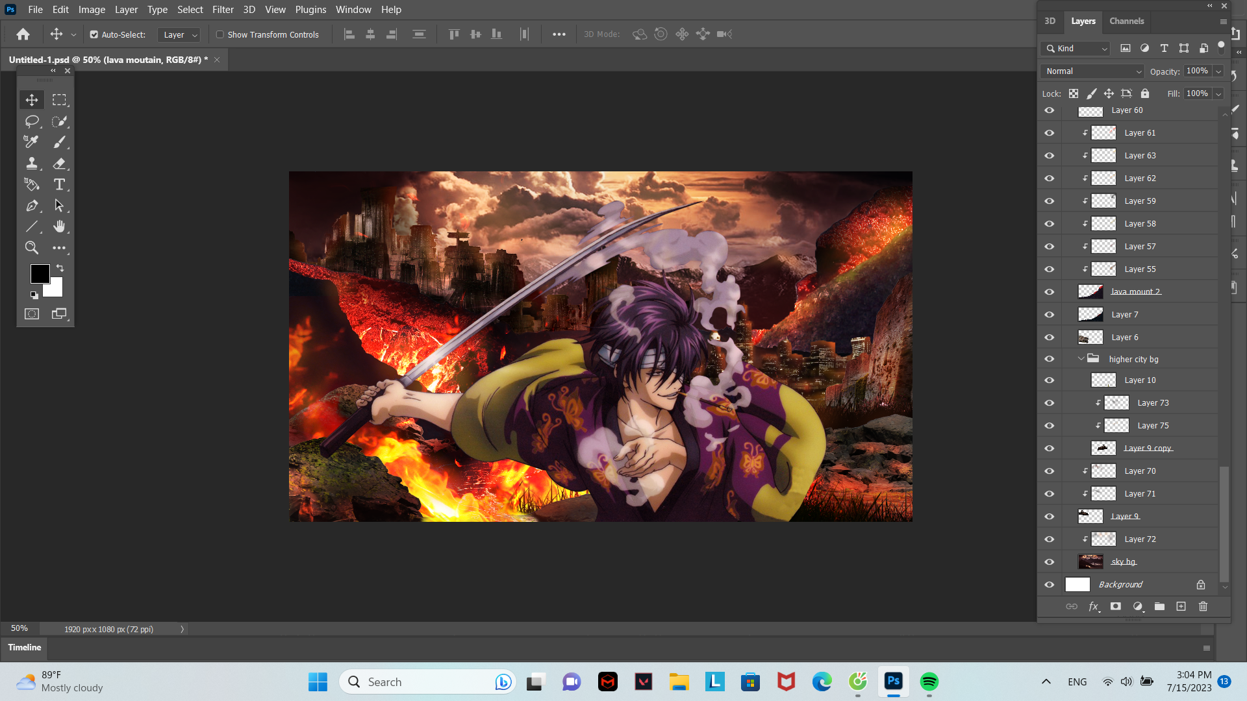Click the Delete layer trash icon
Viewport: 1247px width, 701px height.
[1203, 606]
